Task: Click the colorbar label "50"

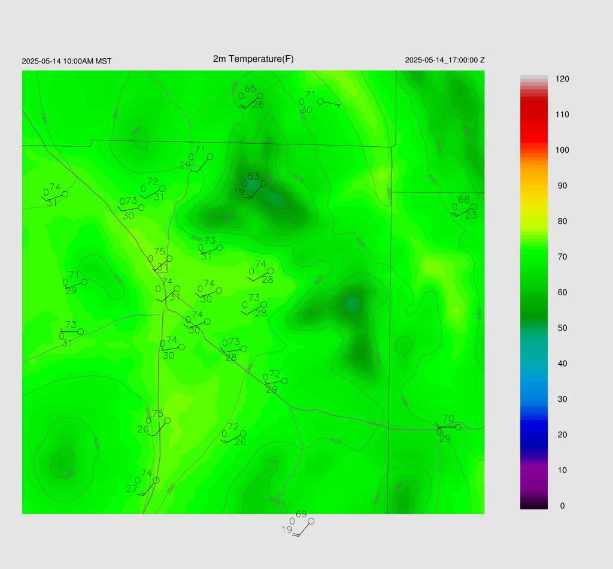Action: point(562,328)
